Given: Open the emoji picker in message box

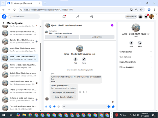Looking at the screenshot, I should [109, 107].
